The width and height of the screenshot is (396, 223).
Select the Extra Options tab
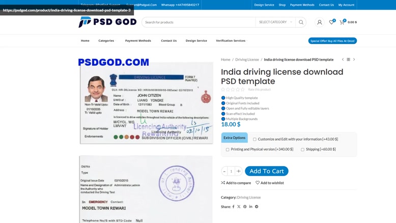coord(234,137)
